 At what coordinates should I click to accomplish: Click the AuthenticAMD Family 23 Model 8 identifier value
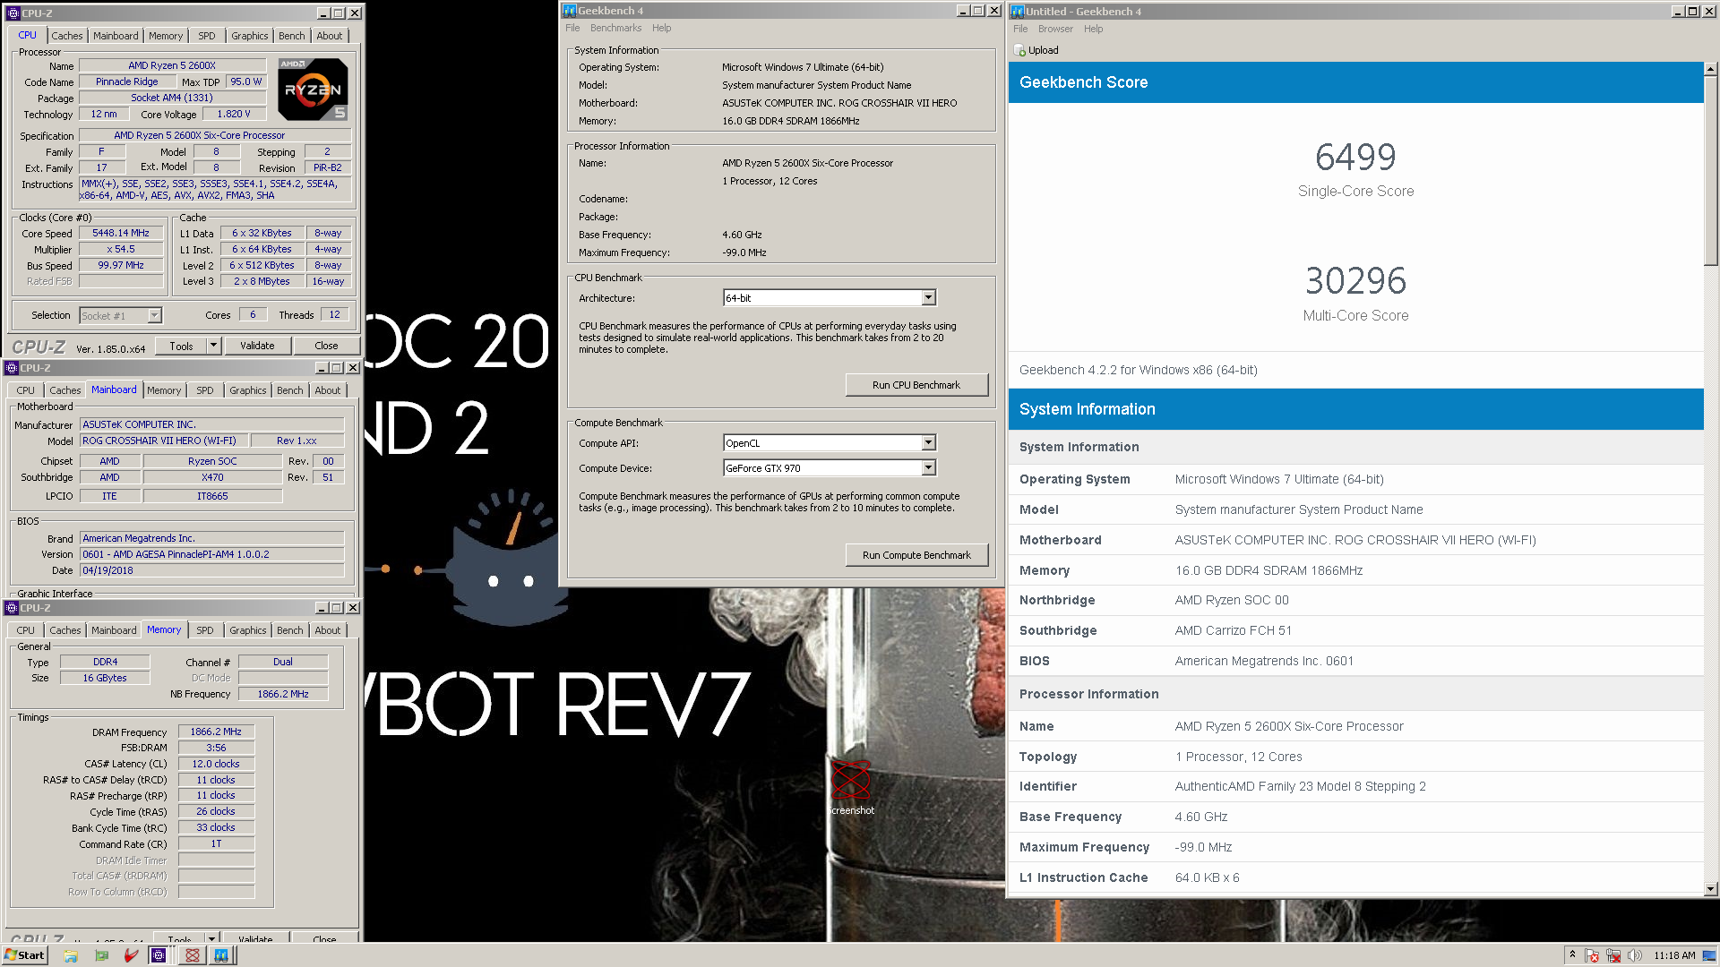[x=1300, y=786]
